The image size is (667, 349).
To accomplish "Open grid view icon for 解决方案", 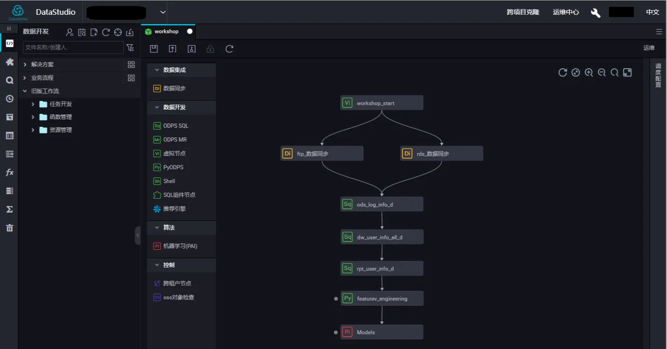I will pos(131,64).
